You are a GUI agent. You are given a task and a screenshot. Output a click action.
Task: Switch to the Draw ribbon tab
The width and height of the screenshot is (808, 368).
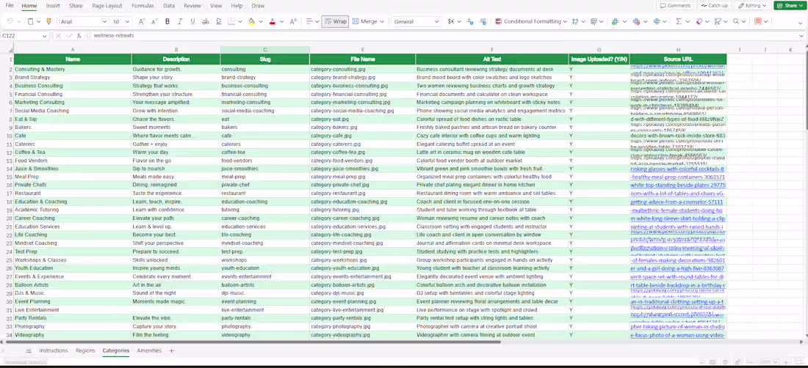tap(258, 6)
